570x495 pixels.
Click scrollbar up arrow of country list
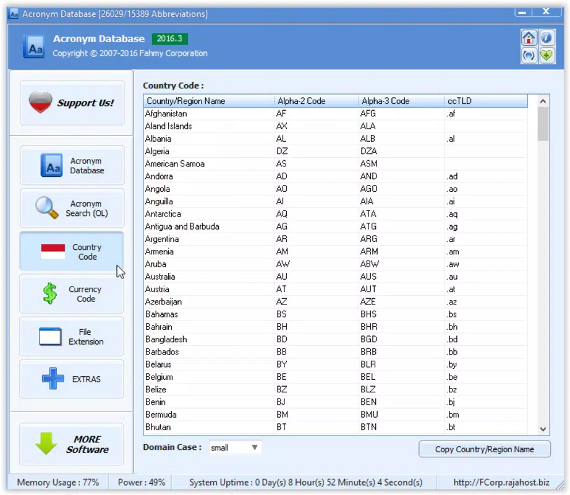tap(543, 101)
